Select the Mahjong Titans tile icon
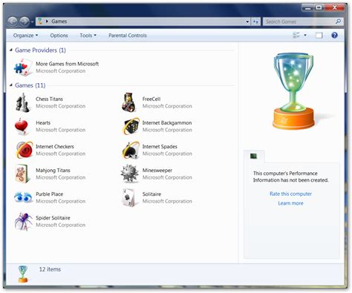The image size is (352, 293). (22, 174)
